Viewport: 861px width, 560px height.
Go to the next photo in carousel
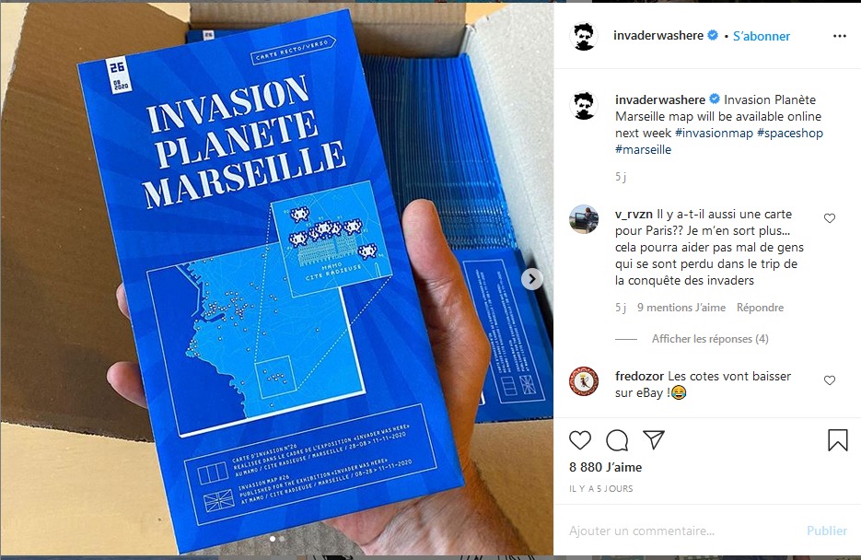(x=531, y=279)
